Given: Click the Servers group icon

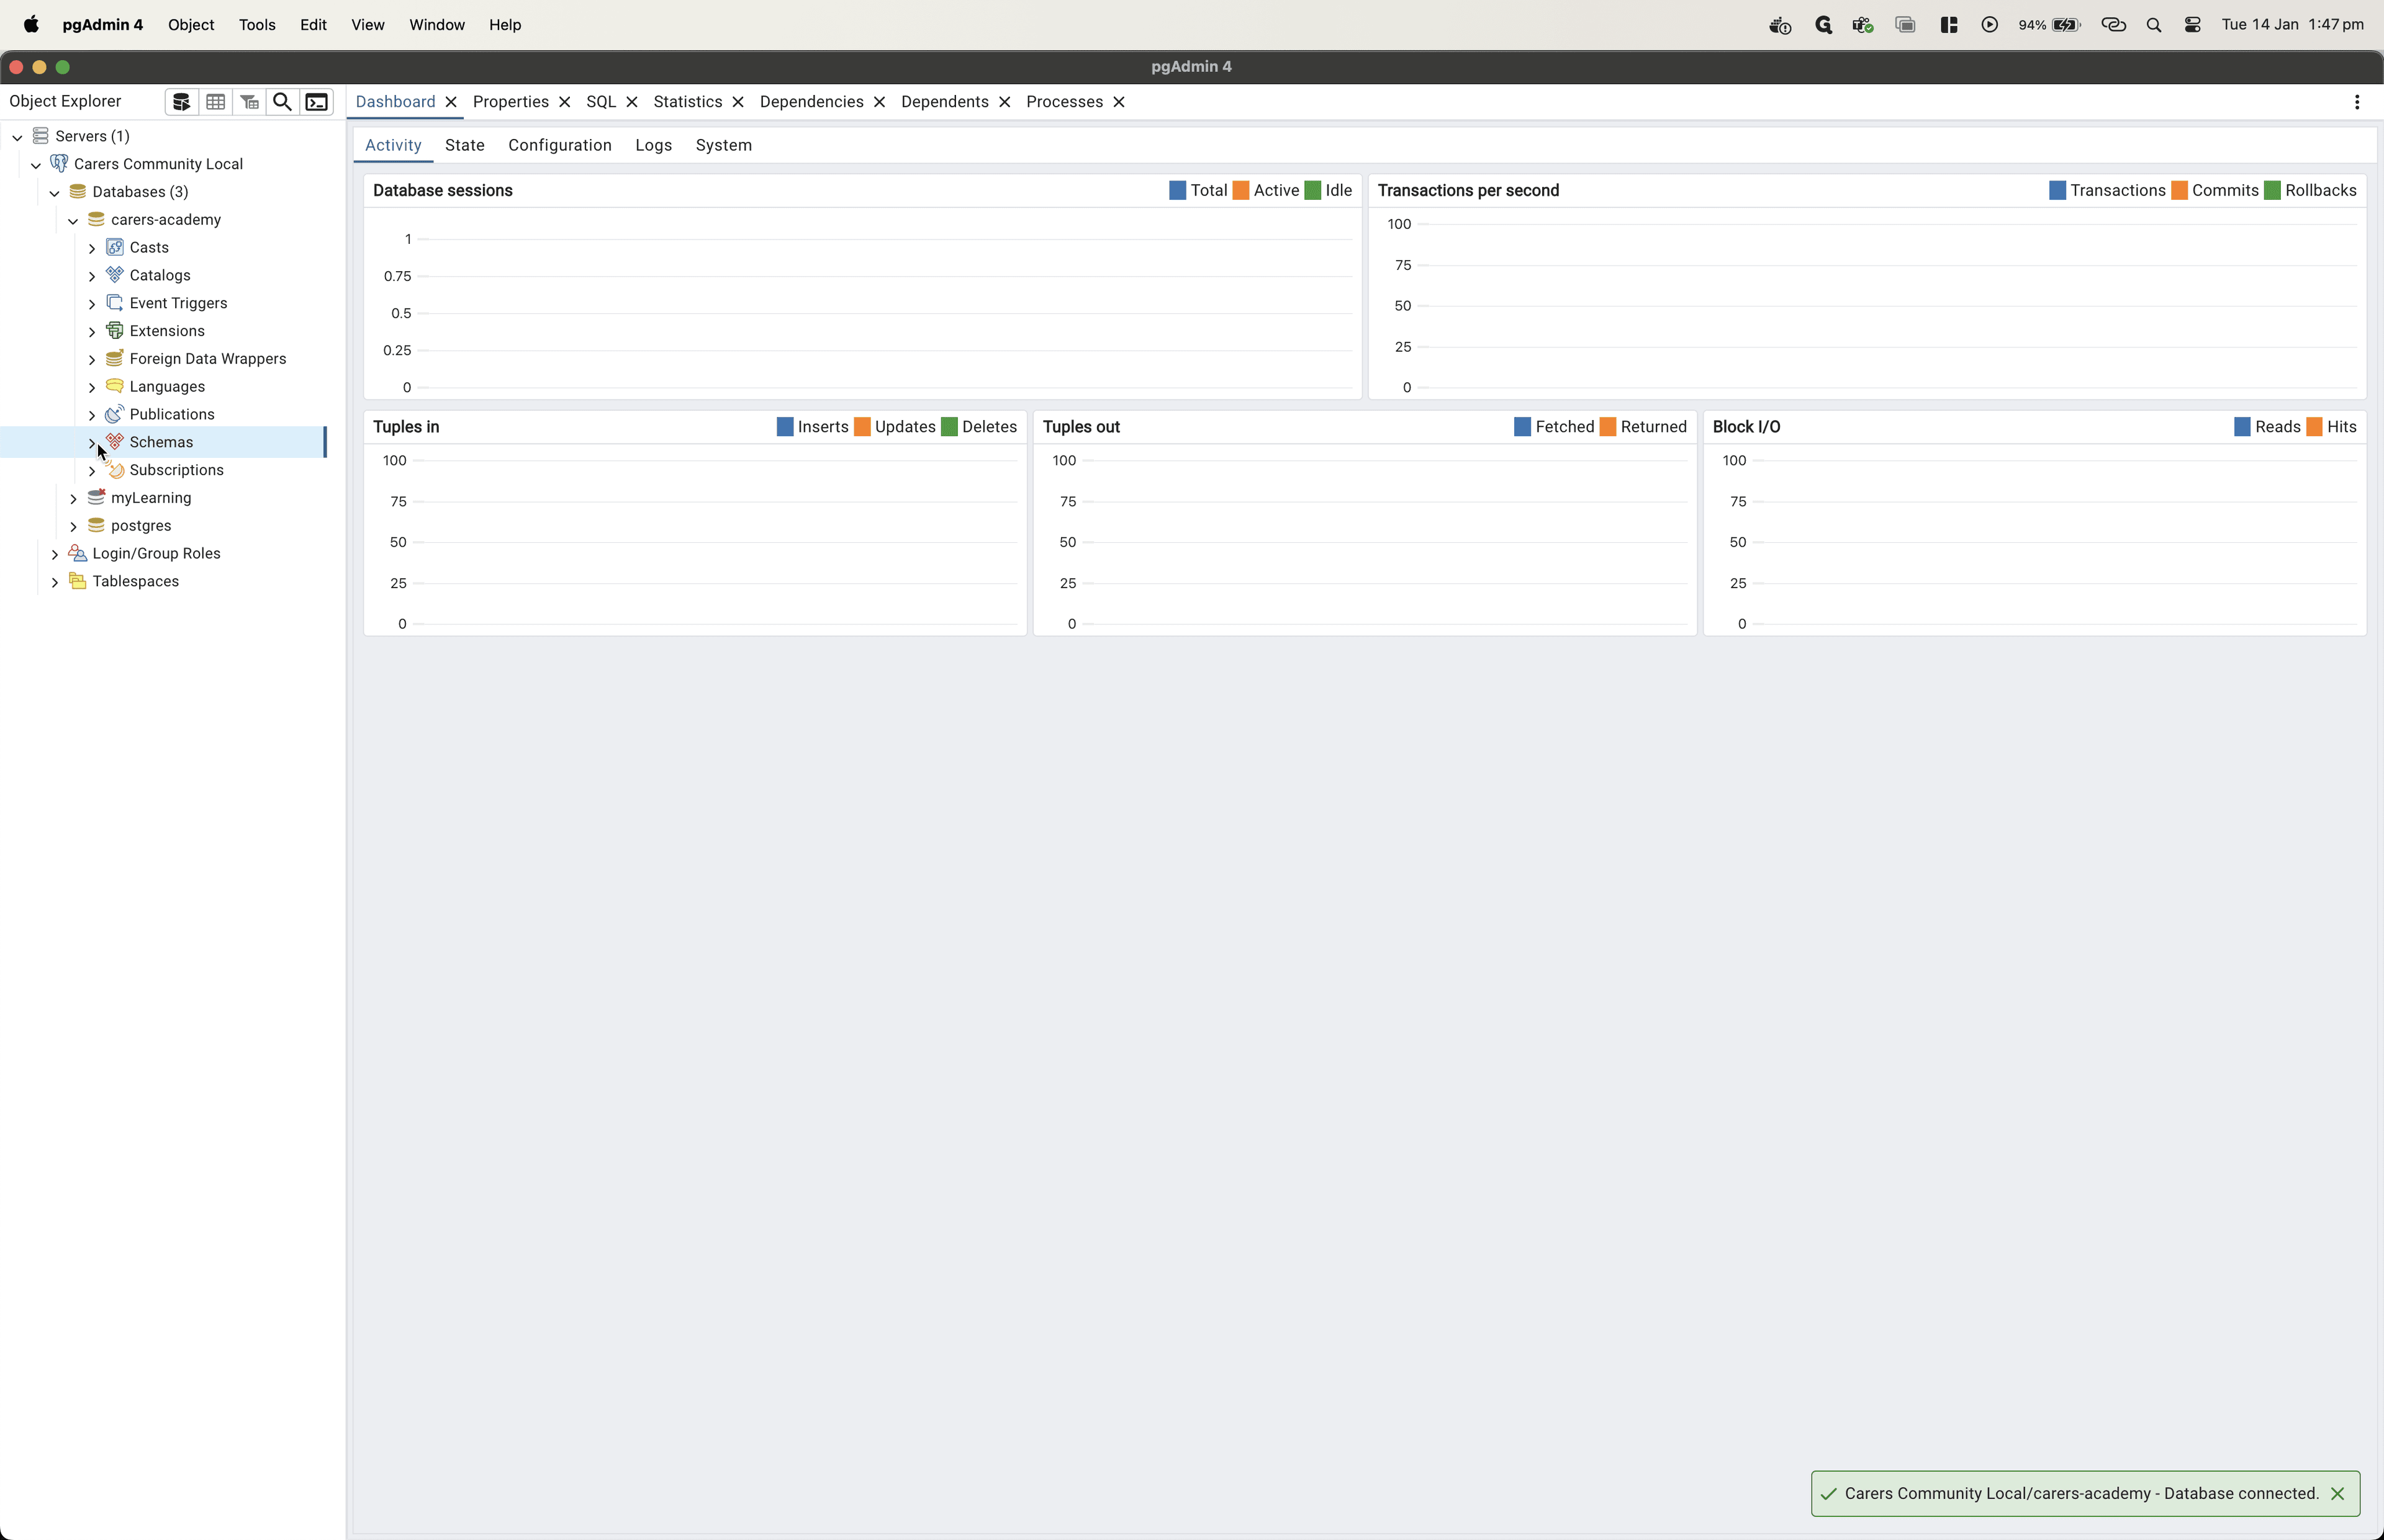Looking at the screenshot, I should tap(41, 136).
